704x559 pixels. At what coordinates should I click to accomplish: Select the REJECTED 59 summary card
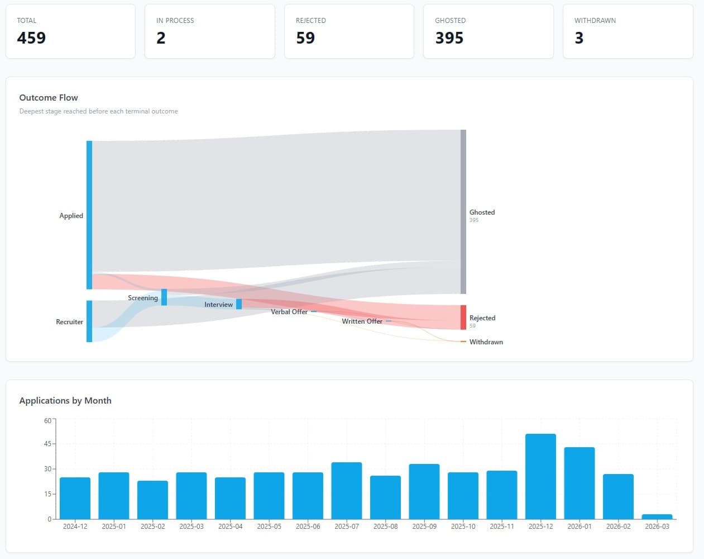[349, 31]
